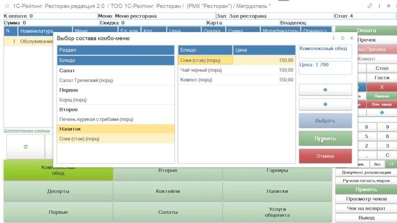
Task: Open Просмотр чеков
Action: pos(366,199)
